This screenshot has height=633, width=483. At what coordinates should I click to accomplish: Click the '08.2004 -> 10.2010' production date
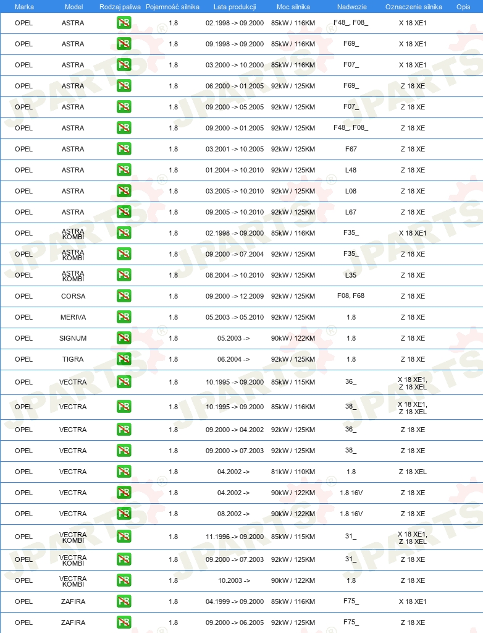235,275
